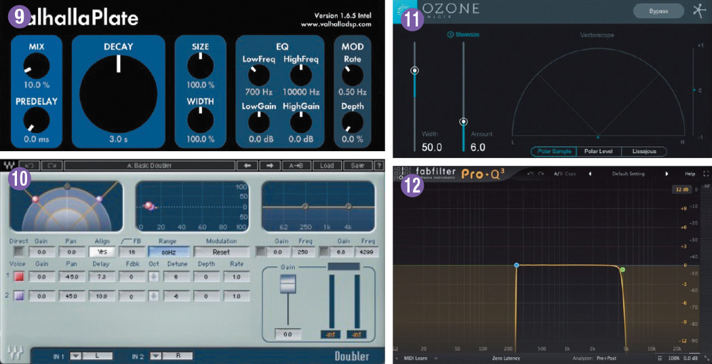This screenshot has height=364, width=712.
Task: Click Voice 2 octave down arrow
Action: pos(154,296)
